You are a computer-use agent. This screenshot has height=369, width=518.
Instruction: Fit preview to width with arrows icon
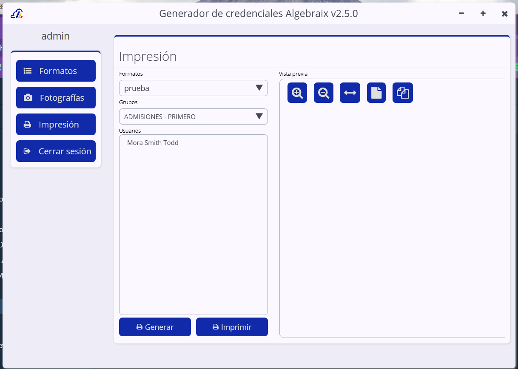tap(350, 93)
